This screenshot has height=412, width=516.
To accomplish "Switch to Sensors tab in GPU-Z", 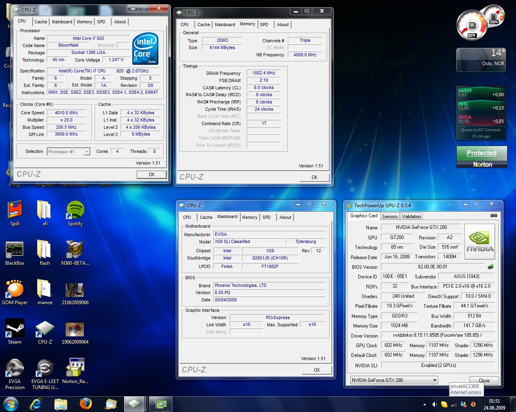I will (390, 216).
